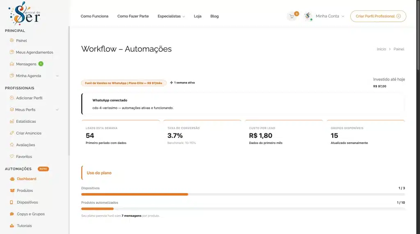Open Como Fazer Parte in the top menu
Image resolution: width=420 pixels, height=234 pixels.
133,16
